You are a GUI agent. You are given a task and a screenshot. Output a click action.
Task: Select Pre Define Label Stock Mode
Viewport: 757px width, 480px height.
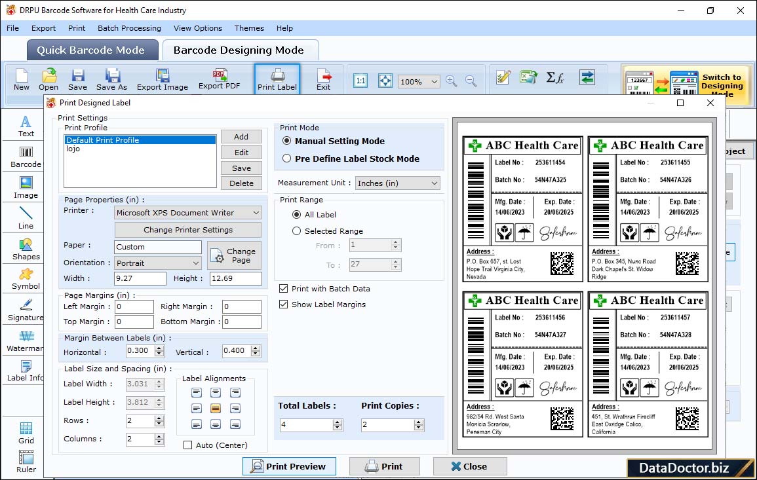(x=287, y=158)
